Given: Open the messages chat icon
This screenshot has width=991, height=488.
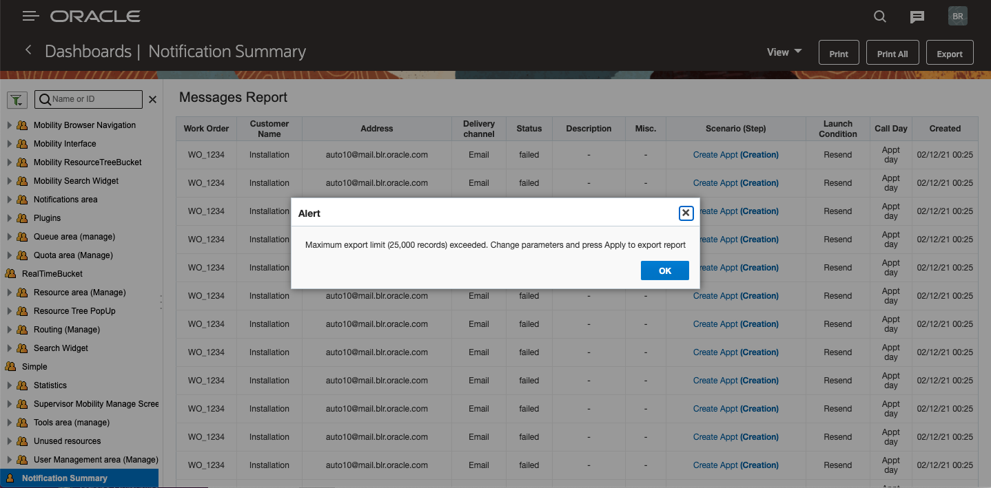Looking at the screenshot, I should tap(917, 17).
